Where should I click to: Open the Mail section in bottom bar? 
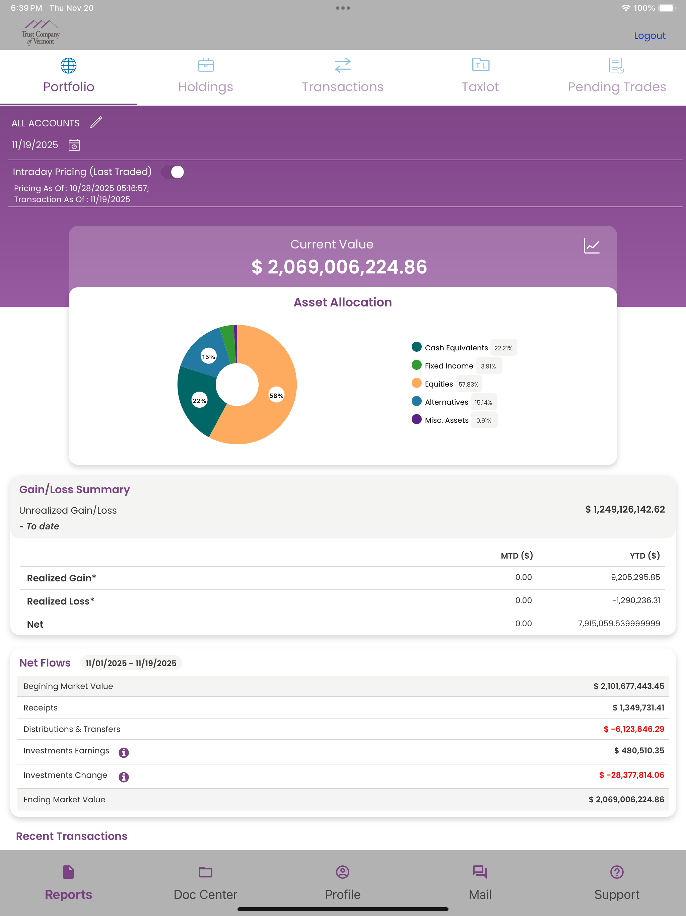point(480,882)
